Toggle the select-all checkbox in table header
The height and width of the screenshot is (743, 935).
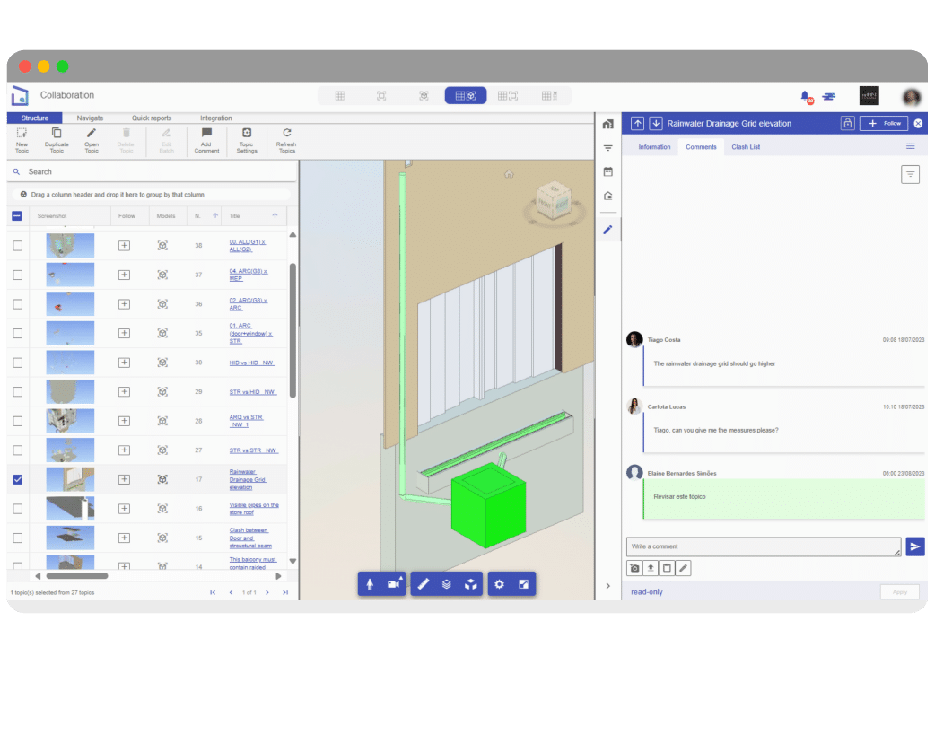[17, 215]
